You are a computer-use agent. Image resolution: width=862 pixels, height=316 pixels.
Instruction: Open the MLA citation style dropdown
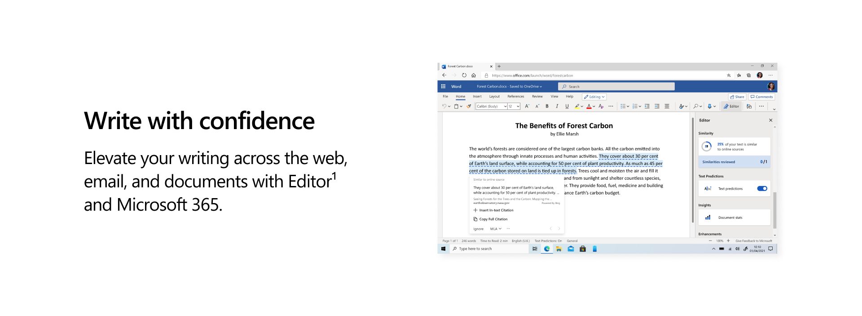(x=496, y=229)
